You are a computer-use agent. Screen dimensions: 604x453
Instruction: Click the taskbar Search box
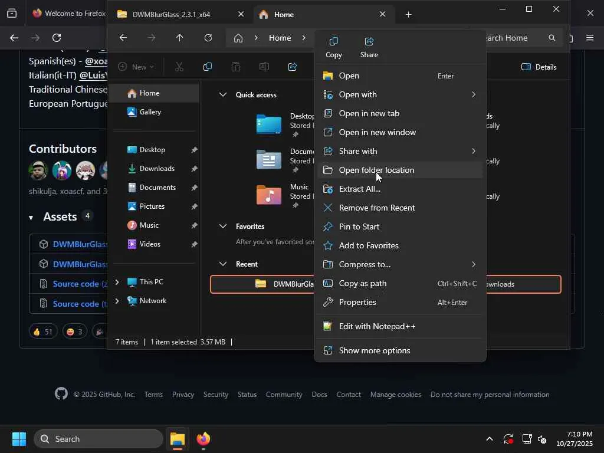99,439
